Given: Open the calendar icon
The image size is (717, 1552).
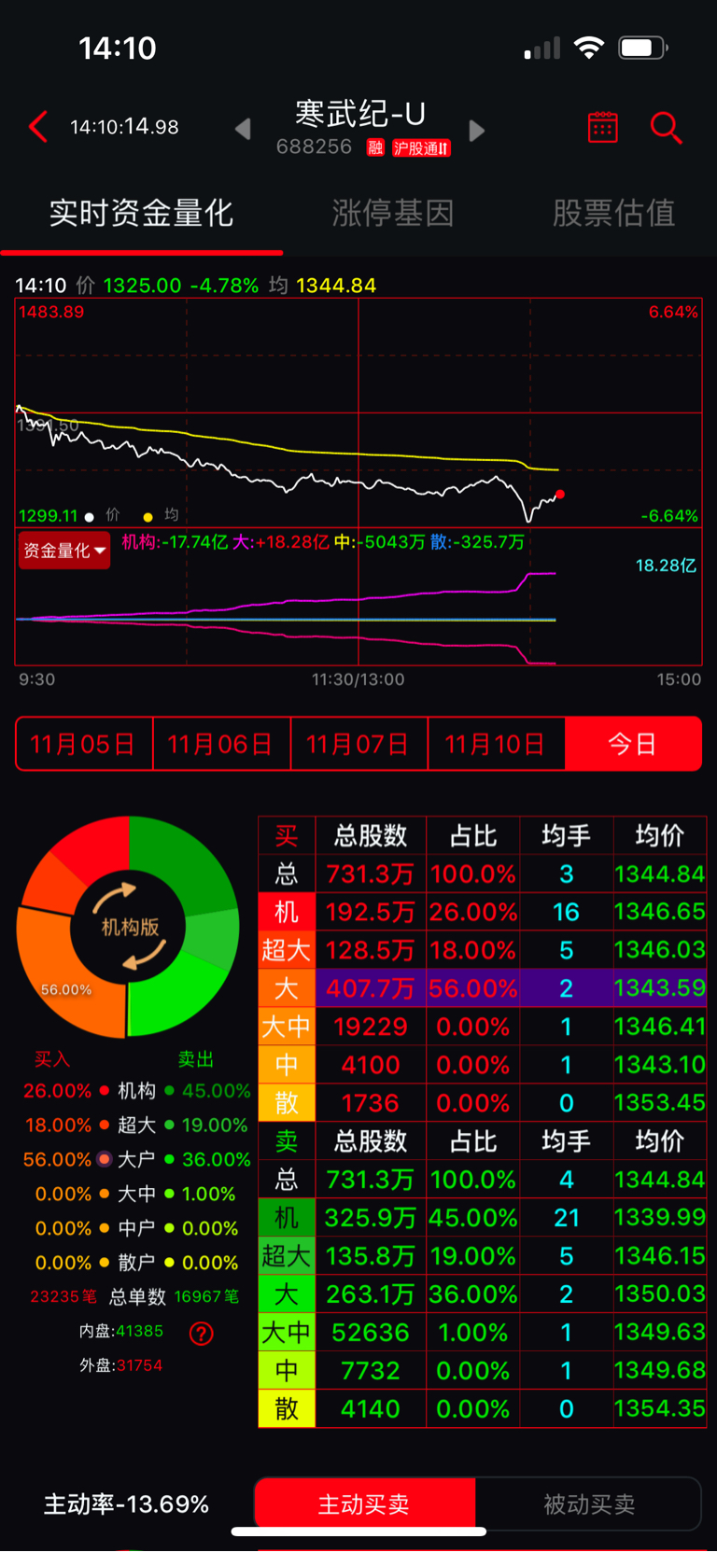Looking at the screenshot, I should tap(602, 127).
